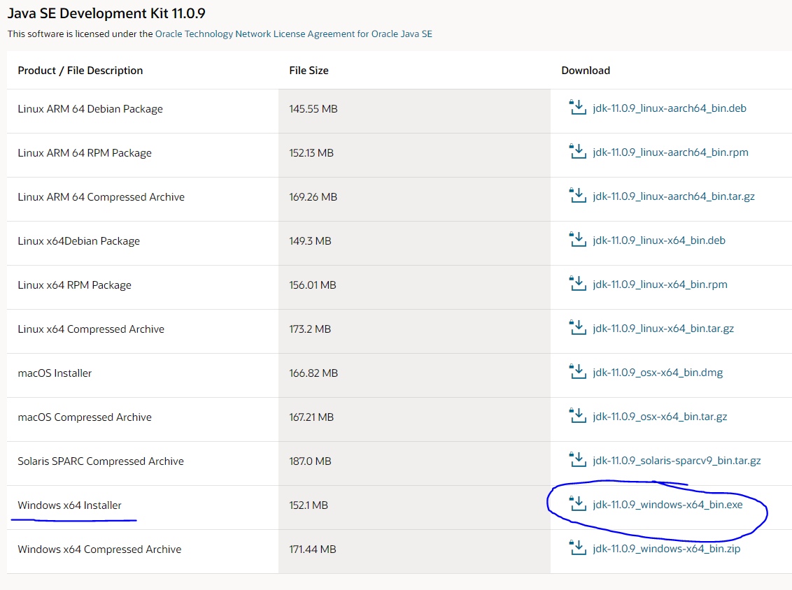The image size is (792, 590).
Task: Click the File Size column header
Action: (x=309, y=70)
